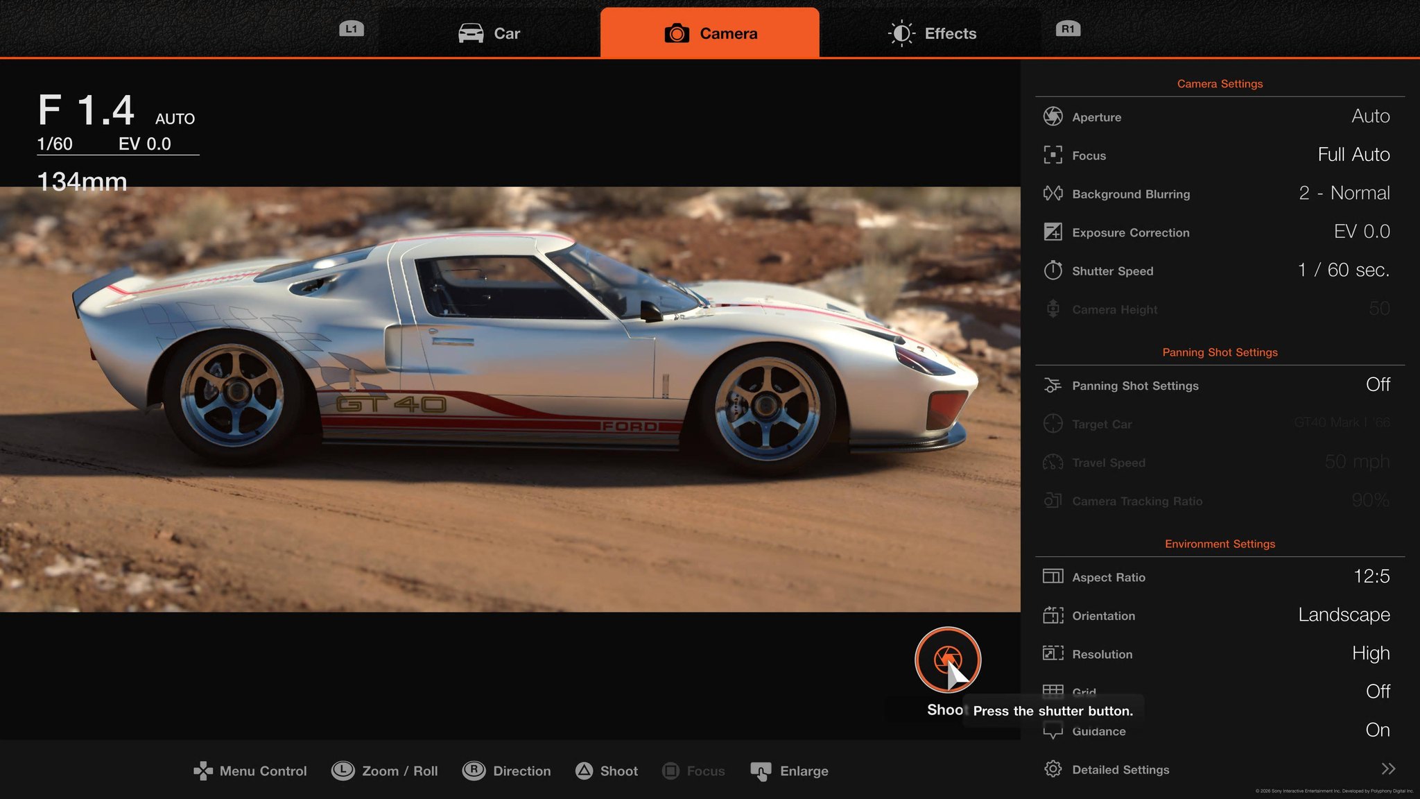
Task: Click the R1 shoulder button icon
Action: (1068, 28)
